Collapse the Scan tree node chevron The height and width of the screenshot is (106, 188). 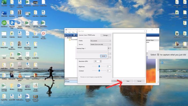pyautogui.click(x=66, y=38)
